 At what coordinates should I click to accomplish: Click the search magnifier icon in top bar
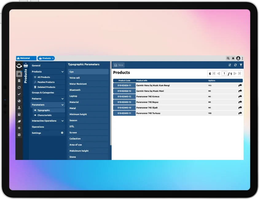[x=228, y=58]
